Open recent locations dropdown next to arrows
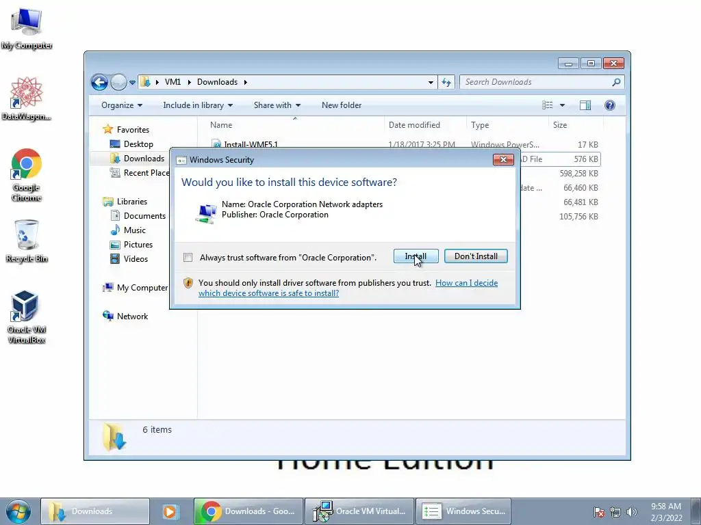Viewport: 701px width, 525px height. pos(132,83)
